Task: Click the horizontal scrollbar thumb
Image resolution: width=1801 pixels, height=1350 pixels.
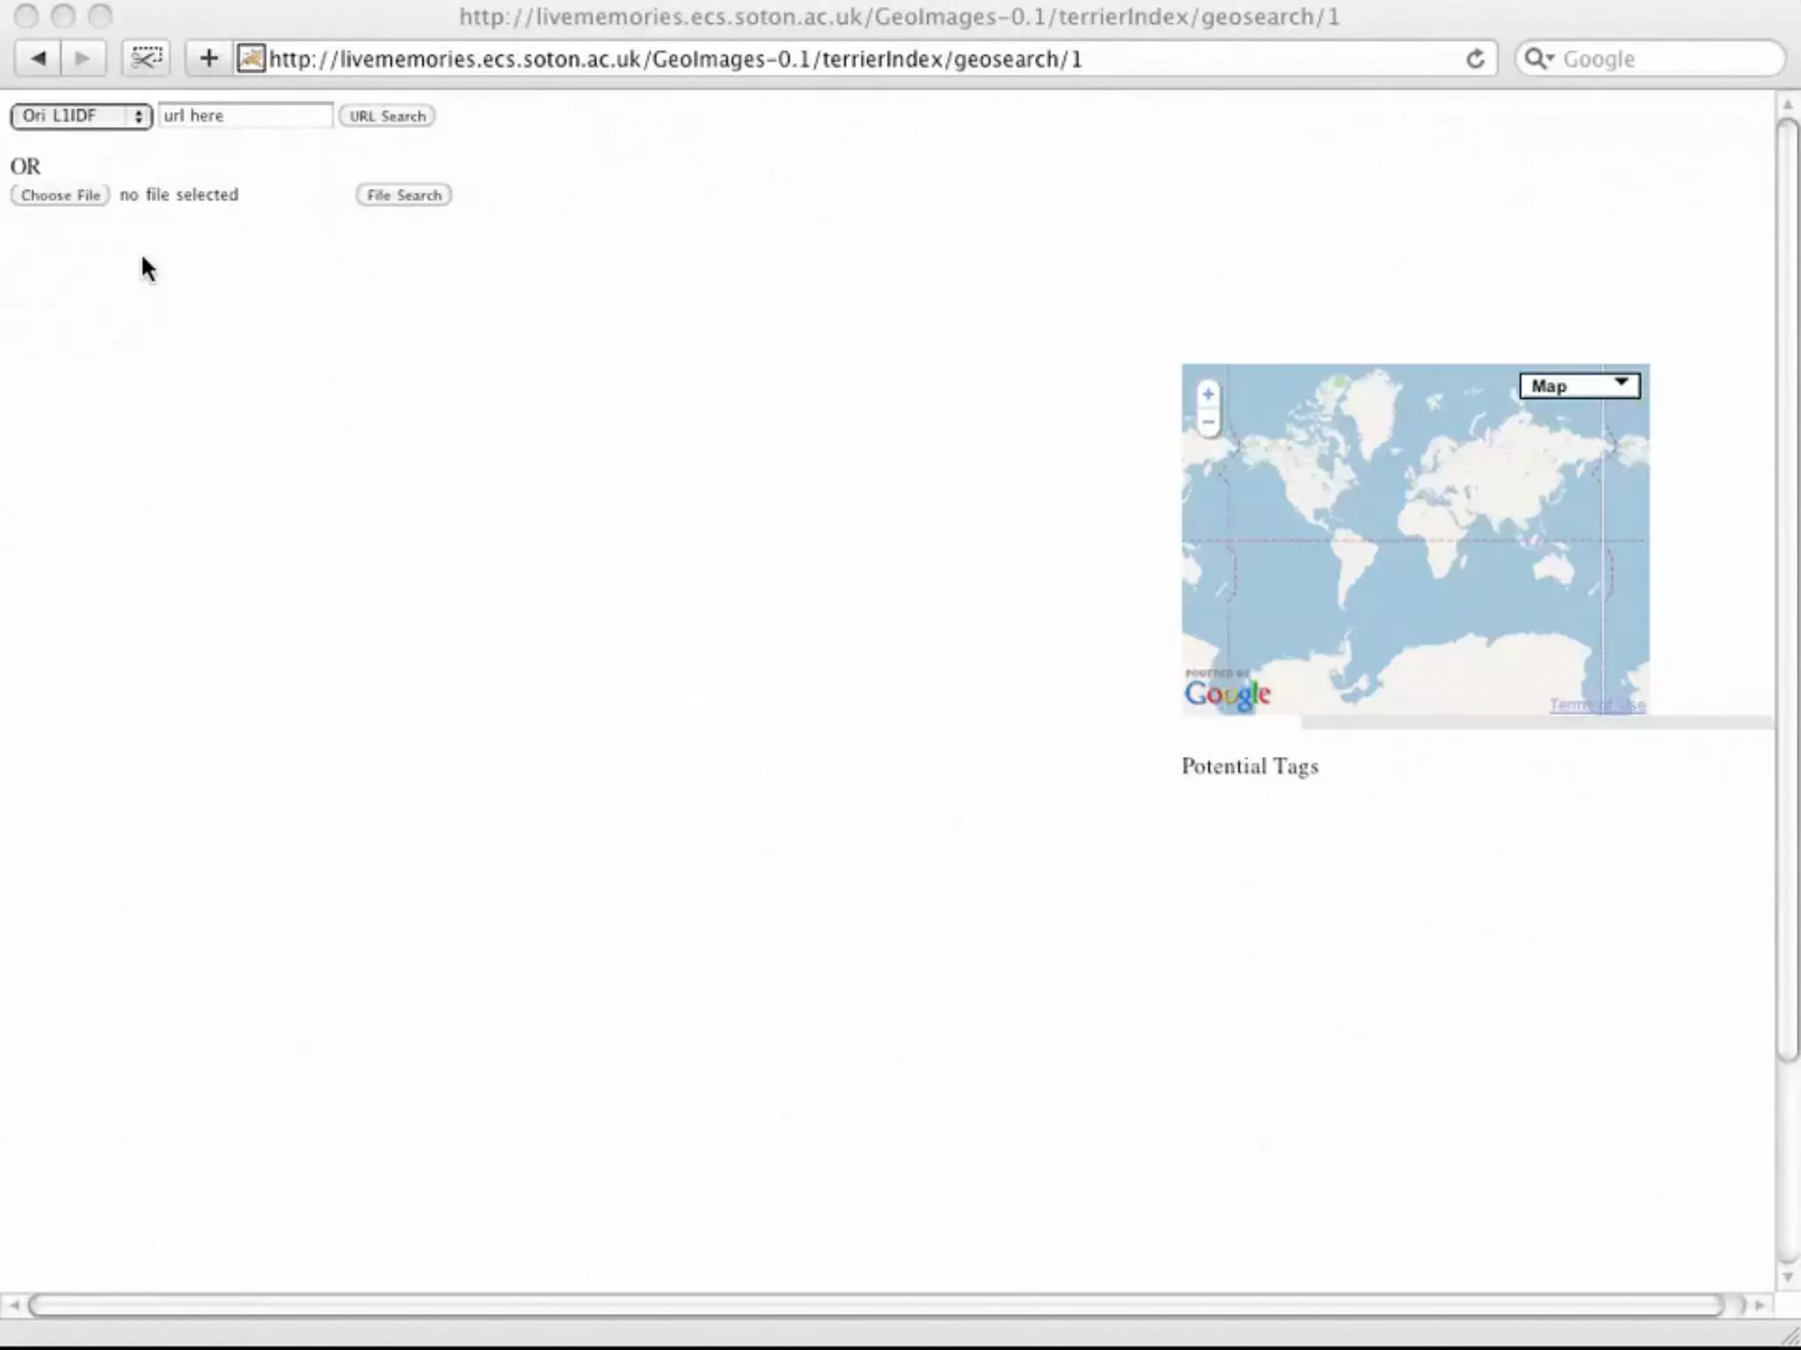Action: coord(875,1305)
